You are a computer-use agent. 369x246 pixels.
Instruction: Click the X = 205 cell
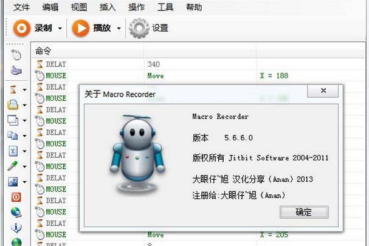[274, 234]
